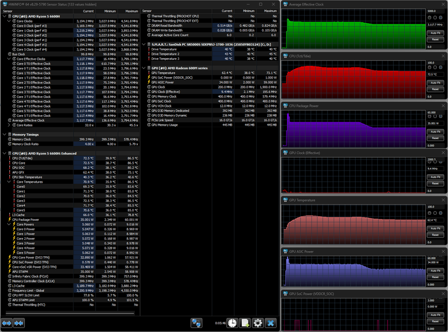Select the middle toggle in GPU Temperature graph
448x332 pixels.
click(x=435, y=213)
